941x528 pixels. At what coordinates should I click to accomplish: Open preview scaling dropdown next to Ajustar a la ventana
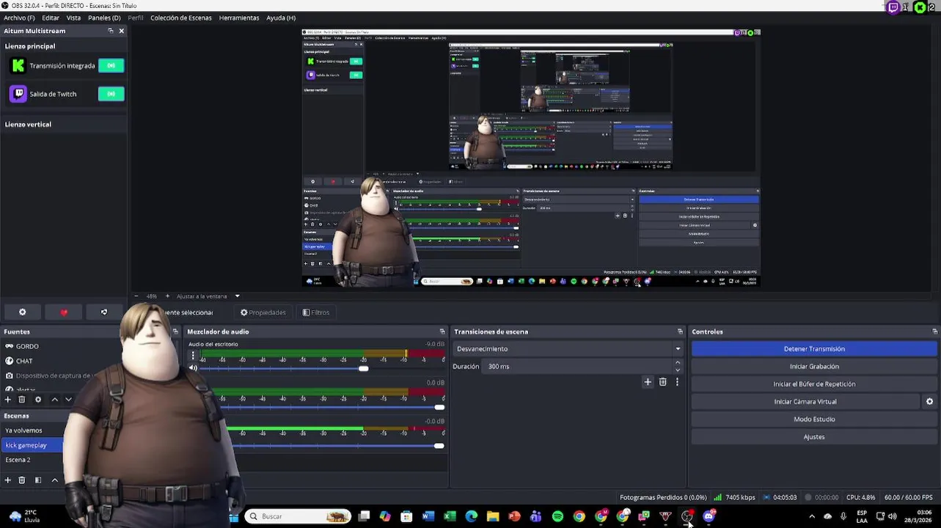click(237, 296)
